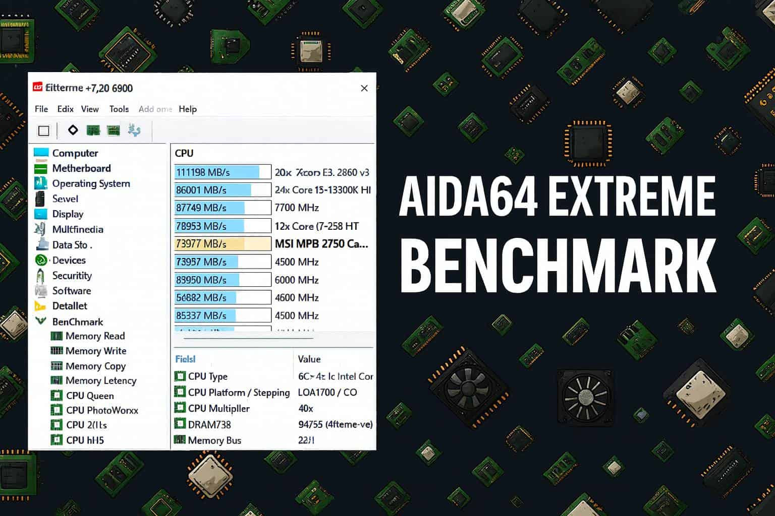
Task: Click the CPU Type field row
Action: pos(207,376)
